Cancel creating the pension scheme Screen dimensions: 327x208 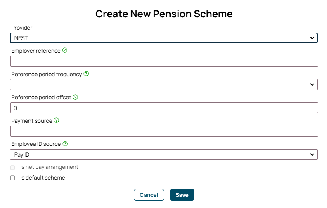tap(149, 195)
